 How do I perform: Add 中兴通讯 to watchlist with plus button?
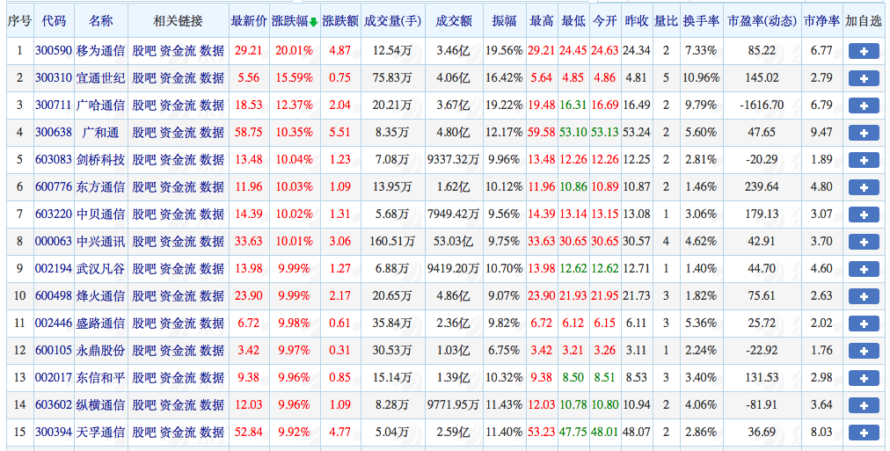[x=864, y=242]
